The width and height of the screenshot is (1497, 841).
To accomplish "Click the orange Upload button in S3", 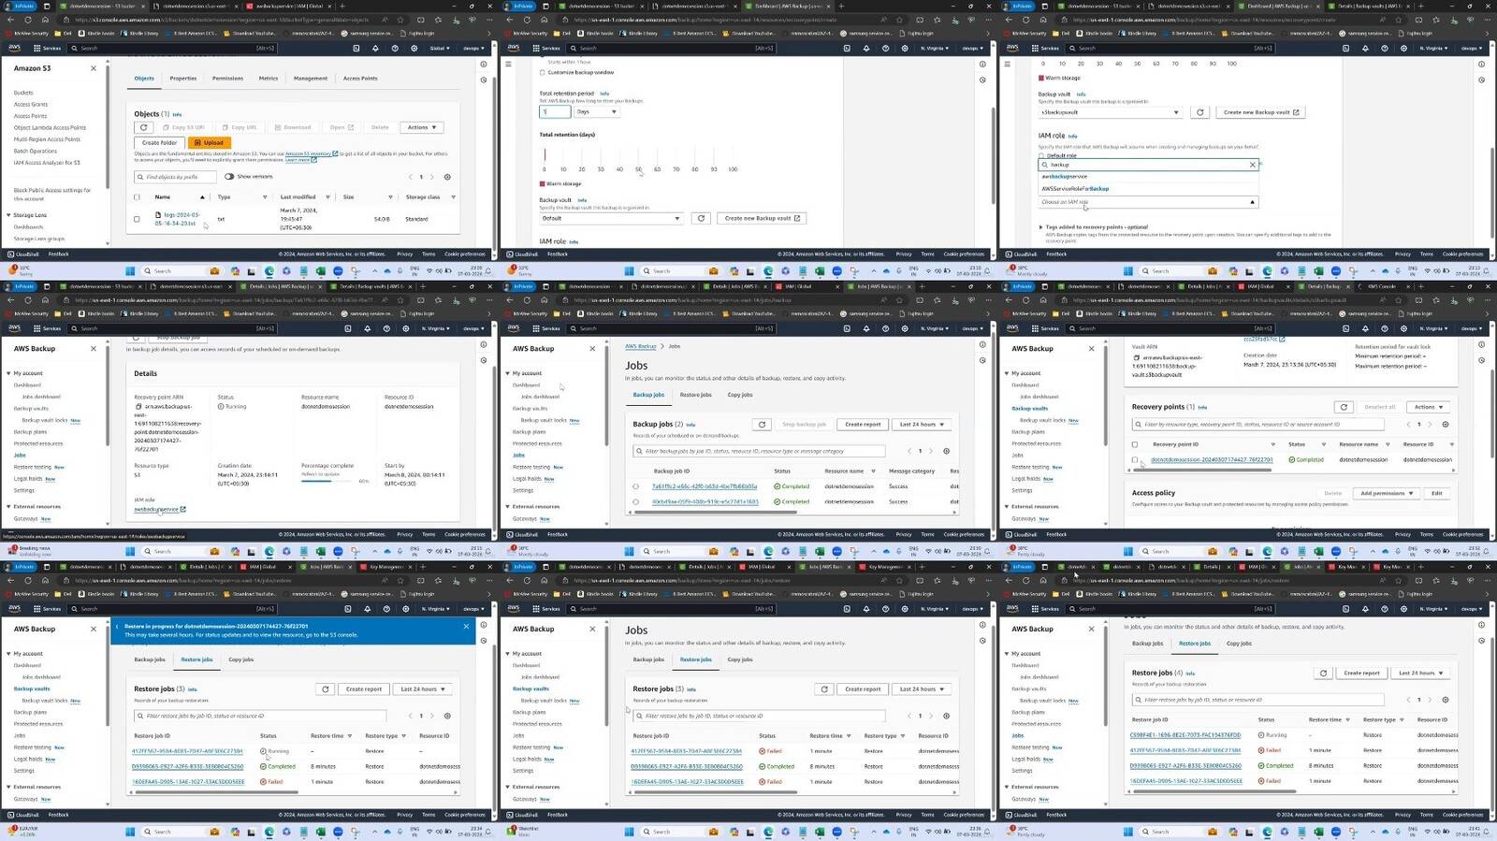I will coord(210,143).
